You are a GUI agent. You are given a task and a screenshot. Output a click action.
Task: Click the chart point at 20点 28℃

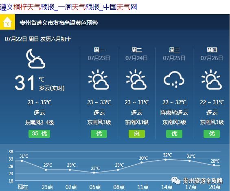214,165
